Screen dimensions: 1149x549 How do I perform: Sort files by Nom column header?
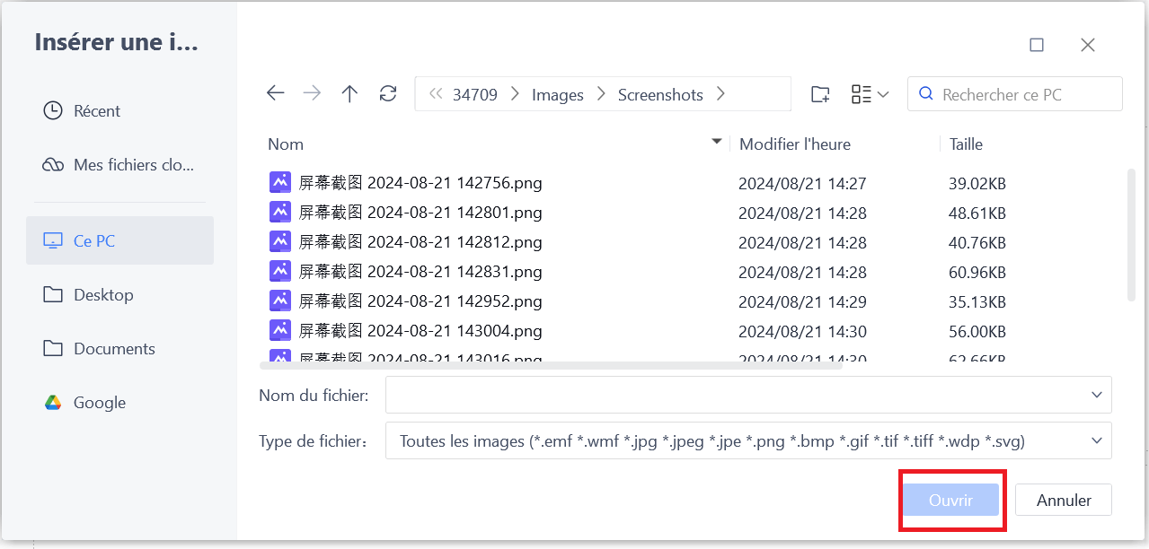[x=286, y=144]
